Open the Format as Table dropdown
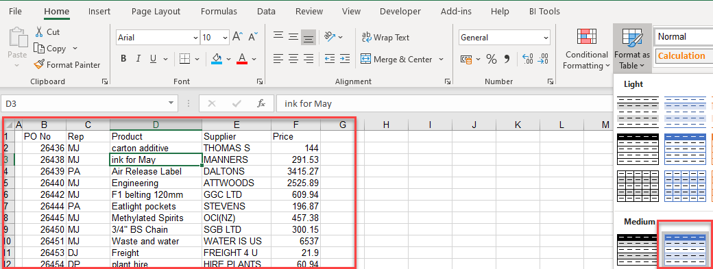 click(632, 49)
